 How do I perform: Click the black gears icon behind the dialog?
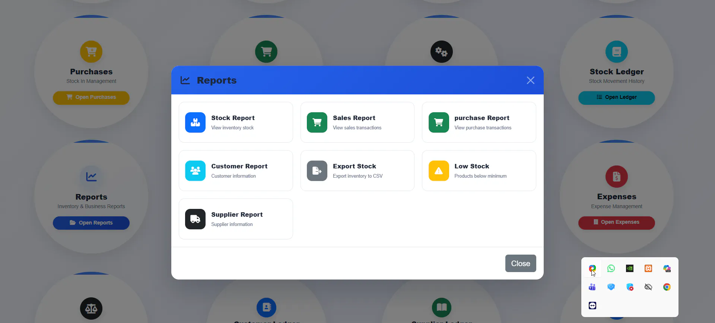[x=442, y=52]
